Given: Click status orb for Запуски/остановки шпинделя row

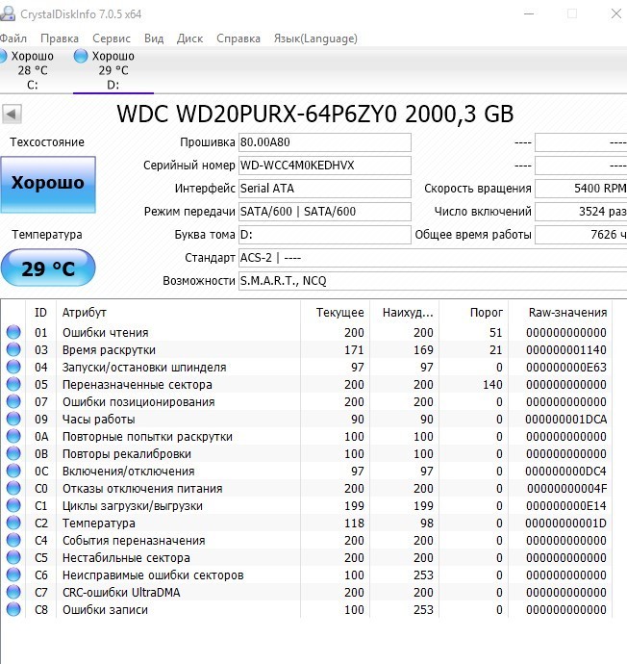Looking at the screenshot, I should [x=13, y=367].
